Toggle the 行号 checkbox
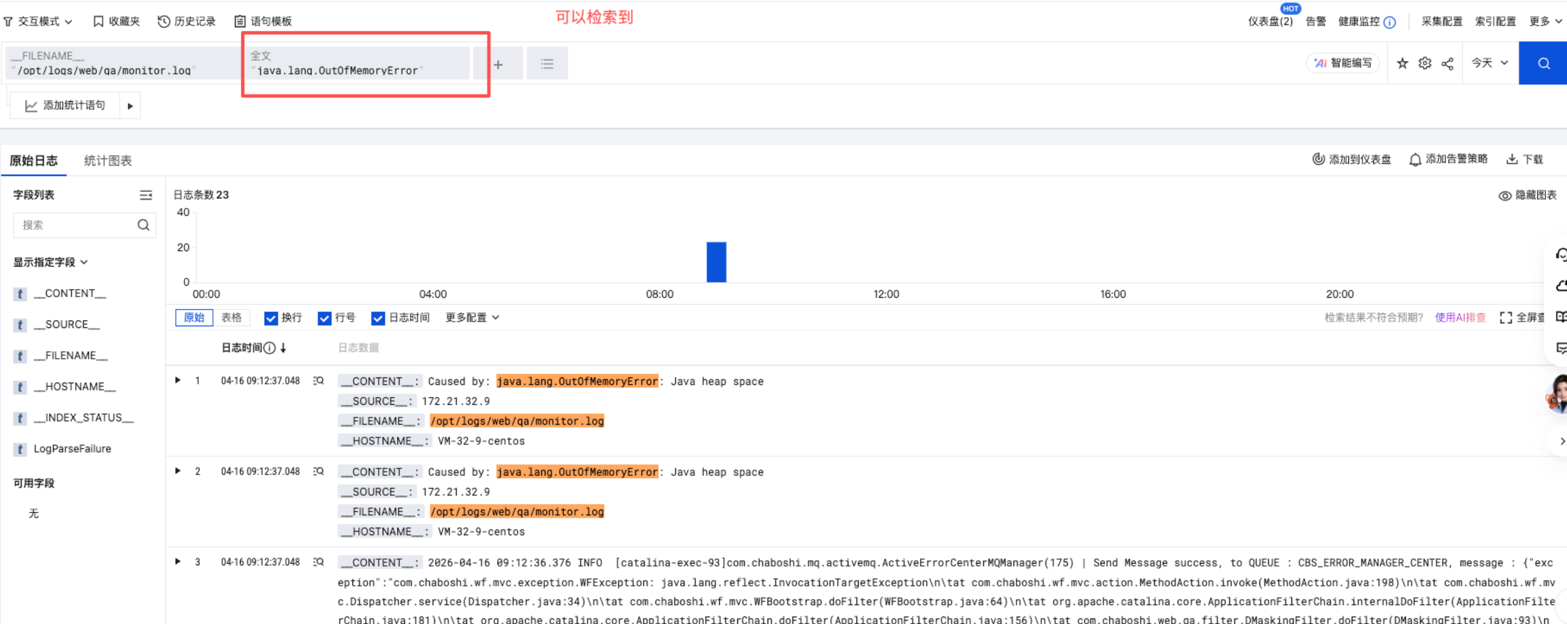Screen dimensions: 1567x624 pos(324,318)
